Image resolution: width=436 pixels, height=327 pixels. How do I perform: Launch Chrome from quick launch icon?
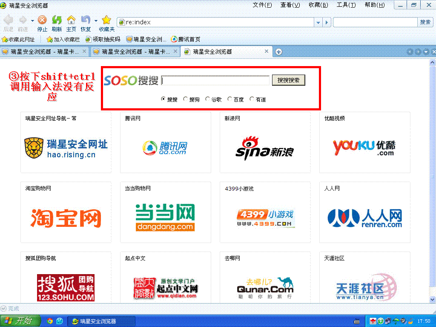(x=50, y=321)
